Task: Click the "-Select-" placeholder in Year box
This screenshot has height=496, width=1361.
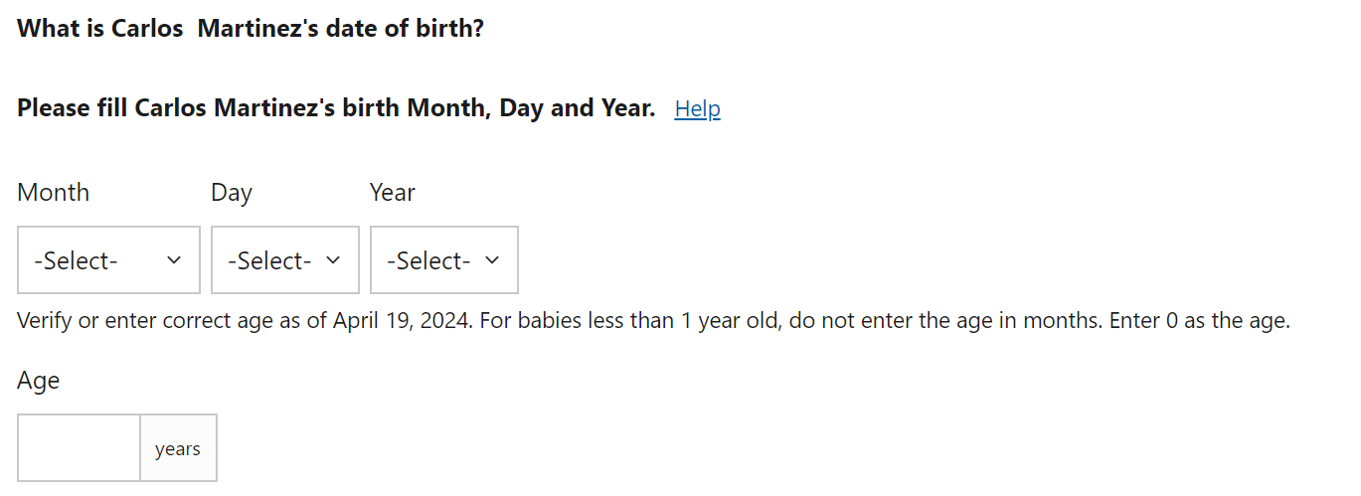Action: pos(427,261)
